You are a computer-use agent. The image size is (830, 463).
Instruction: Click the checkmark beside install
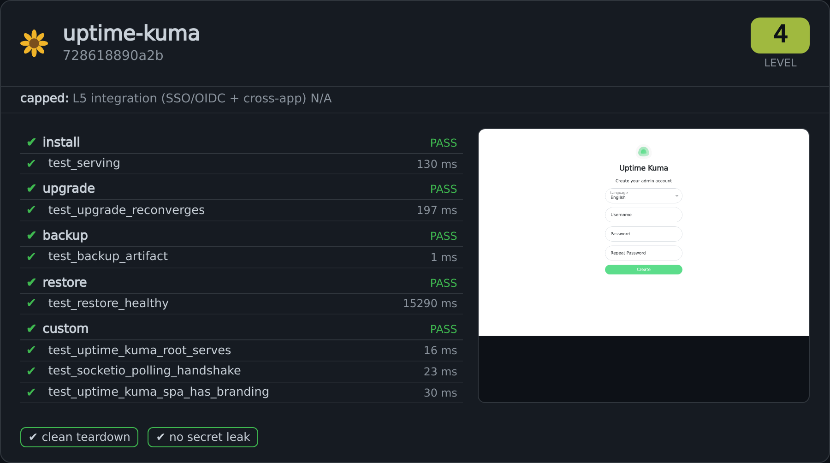tap(31, 142)
